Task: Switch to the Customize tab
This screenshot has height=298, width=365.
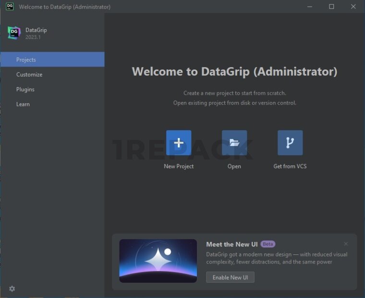Action: [x=29, y=75]
